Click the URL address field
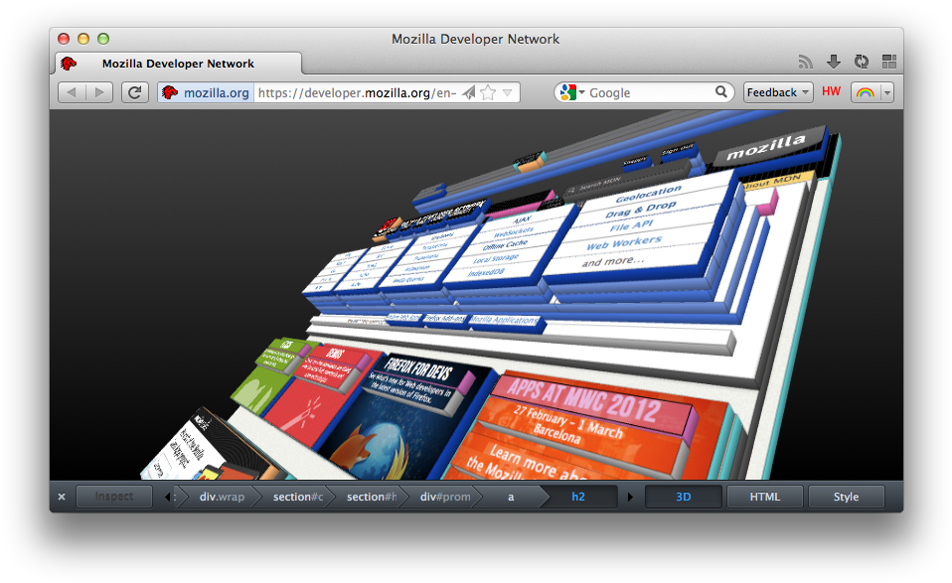 point(357,92)
